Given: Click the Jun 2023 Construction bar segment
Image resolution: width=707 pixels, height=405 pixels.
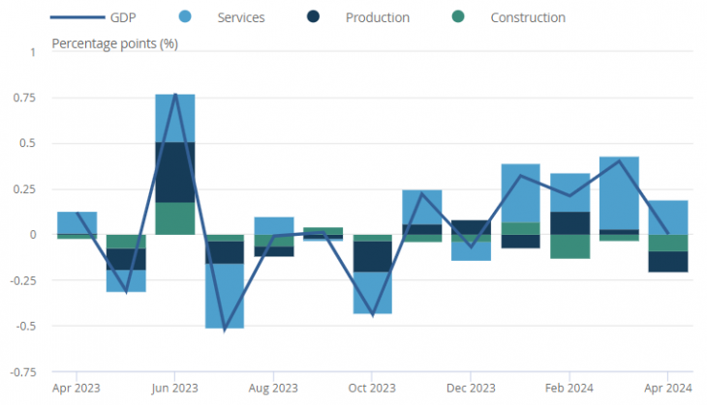Looking at the screenshot, I should (x=175, y=218).
